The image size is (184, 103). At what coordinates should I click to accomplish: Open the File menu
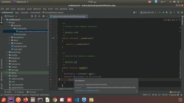pyautogui.click(x=2, y=9)
